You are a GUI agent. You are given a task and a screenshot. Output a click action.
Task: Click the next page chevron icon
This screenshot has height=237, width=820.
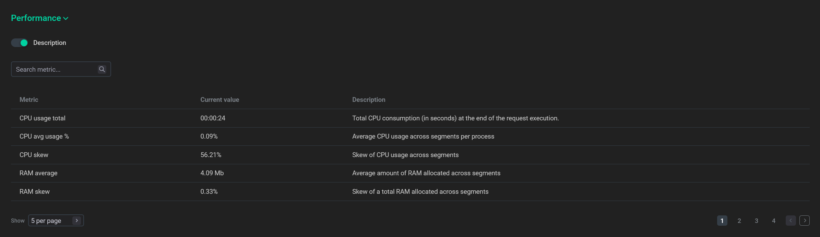click(x=805, y=221)
